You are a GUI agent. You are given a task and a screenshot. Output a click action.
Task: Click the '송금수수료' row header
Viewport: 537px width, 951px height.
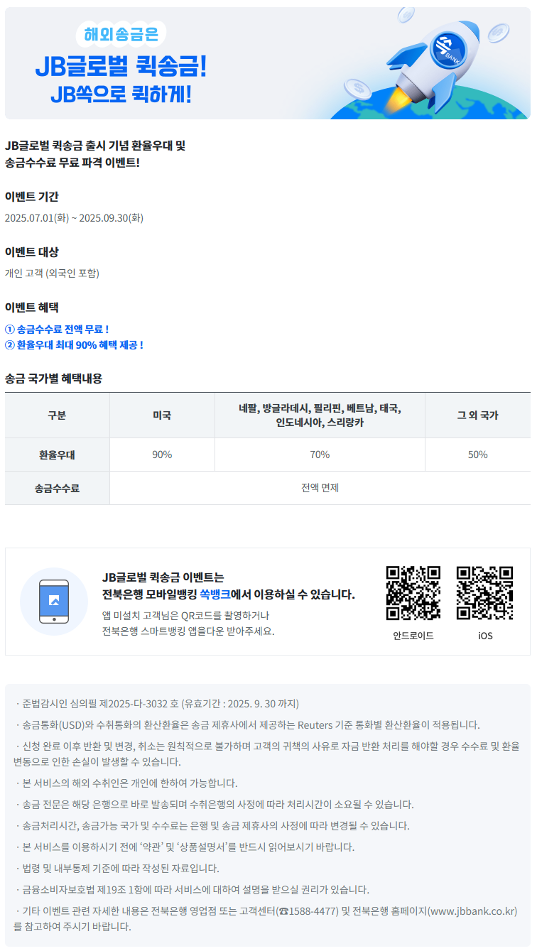[57, 488]
